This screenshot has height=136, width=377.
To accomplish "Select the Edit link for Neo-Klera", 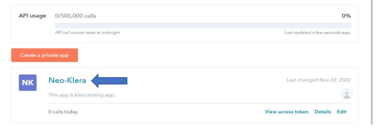I will (x=342, y=112).
